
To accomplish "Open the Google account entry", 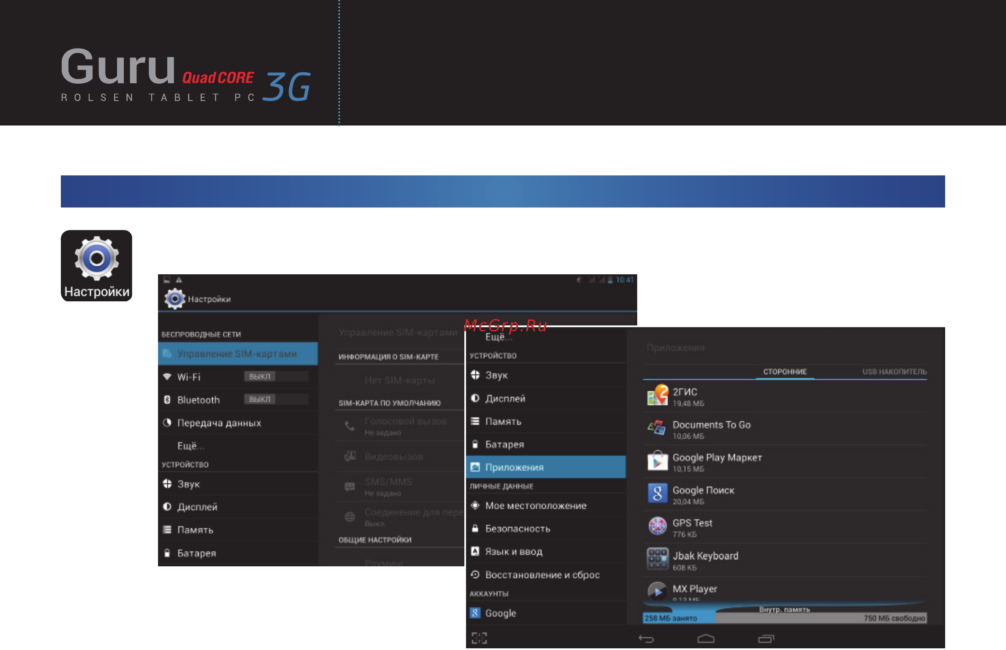I will (546, 613).
